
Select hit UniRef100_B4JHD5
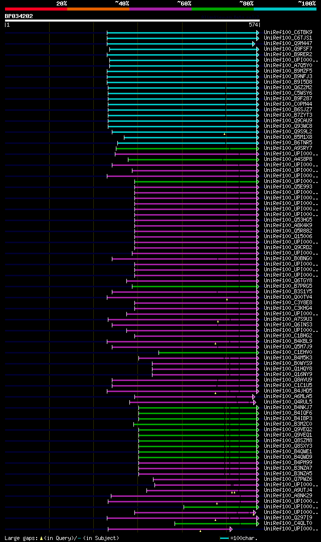point(288,391)
